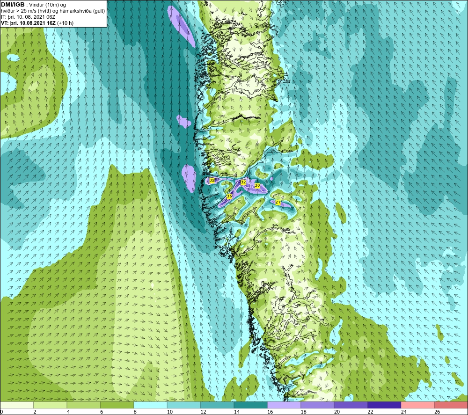Click the legend scale number 6

click(x=102, y=412)
